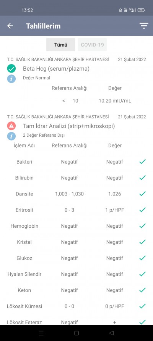The image size is (153, 341).
Task: Select the Dansite result row
Action: (x=76, y=194)
